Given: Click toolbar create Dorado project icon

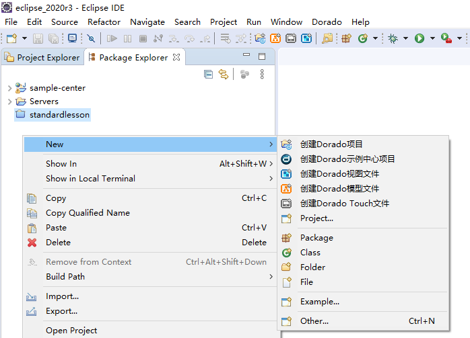Looking at the screenshot, I should tap(260, 38).
